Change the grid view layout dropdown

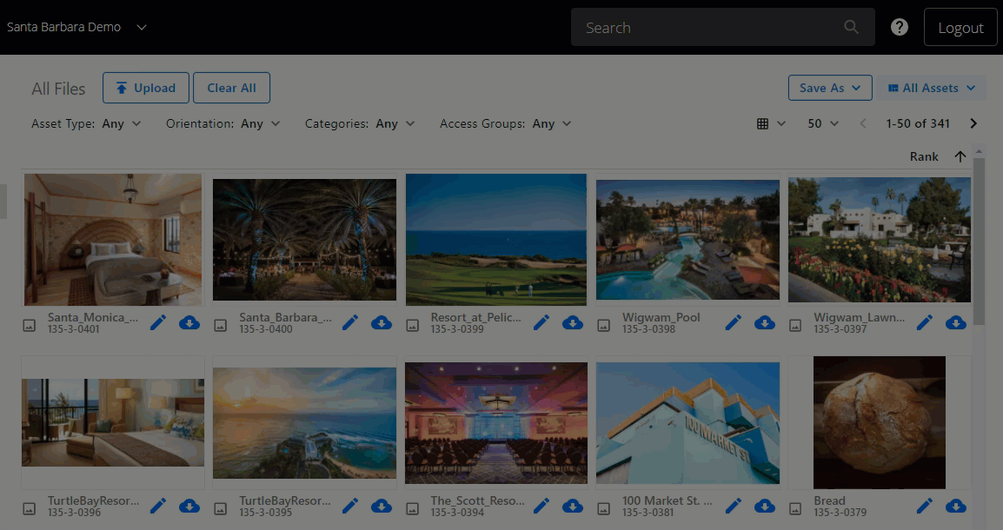[x=771, y=123]
